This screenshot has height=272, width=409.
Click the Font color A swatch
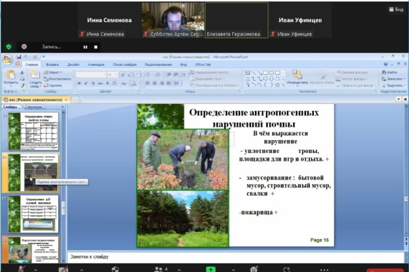pyautogui.click(x=134, y=83)
